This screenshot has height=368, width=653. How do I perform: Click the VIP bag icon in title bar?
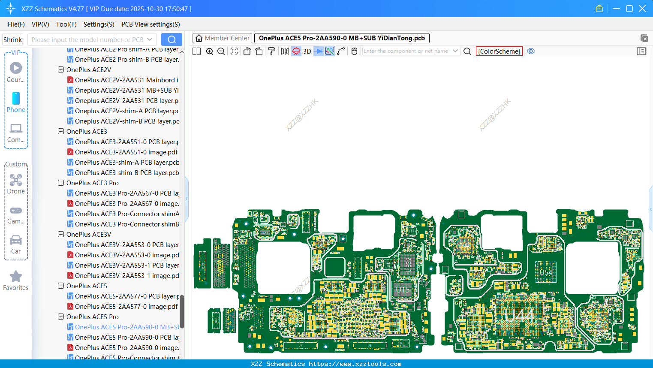pyautogui.click(x=599, y=9)
